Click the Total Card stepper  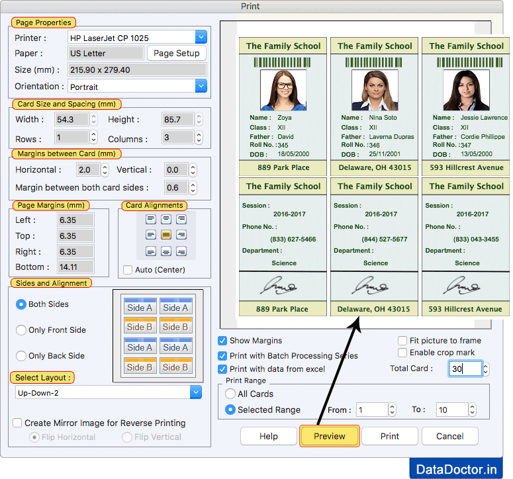486,369
